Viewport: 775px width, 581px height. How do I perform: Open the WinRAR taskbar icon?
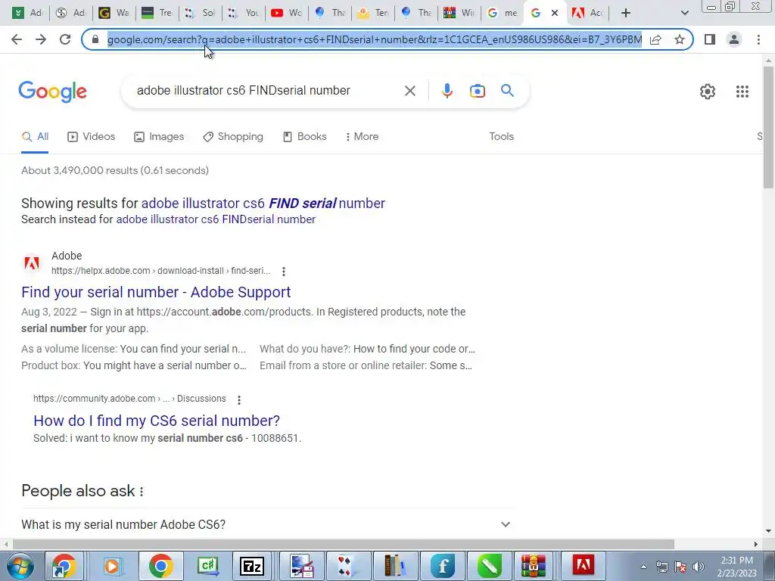click(x=533, y=566)
